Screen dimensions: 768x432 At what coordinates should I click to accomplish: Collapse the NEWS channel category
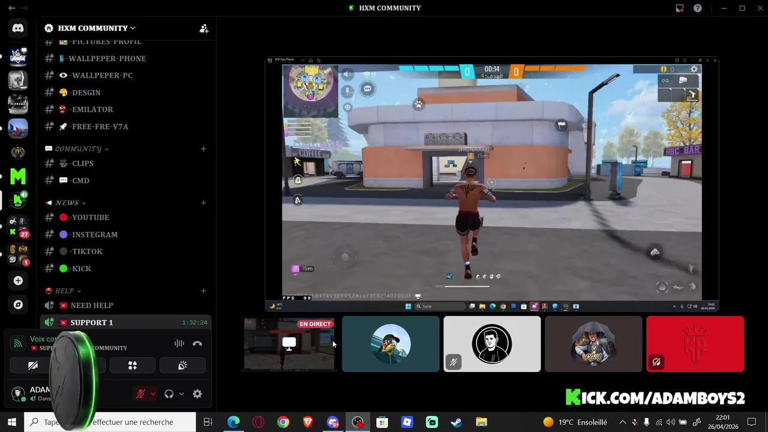click(70, 203)
